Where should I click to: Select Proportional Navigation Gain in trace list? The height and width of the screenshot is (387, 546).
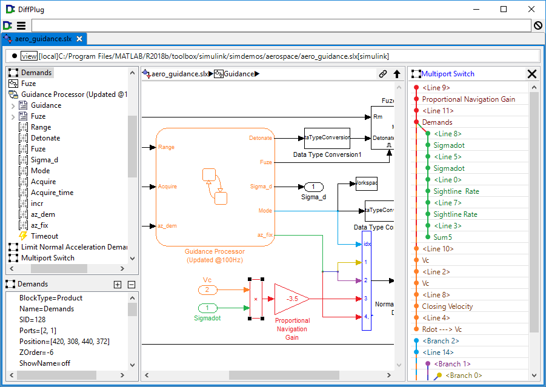point(468,99)
